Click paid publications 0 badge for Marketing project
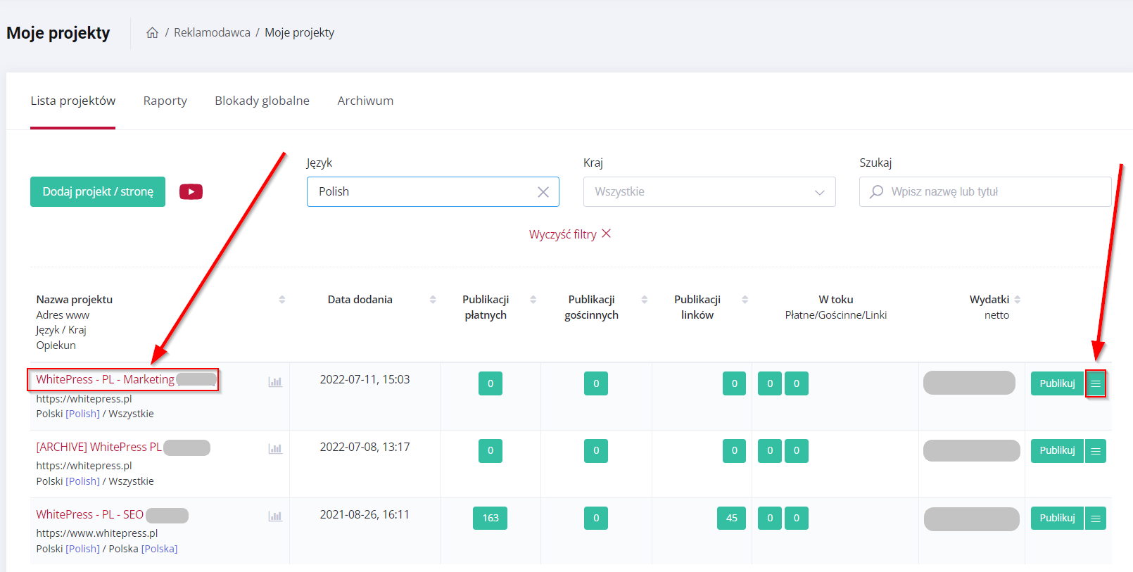The height and width of the screenshot is (572, 1133). [490, 383]
